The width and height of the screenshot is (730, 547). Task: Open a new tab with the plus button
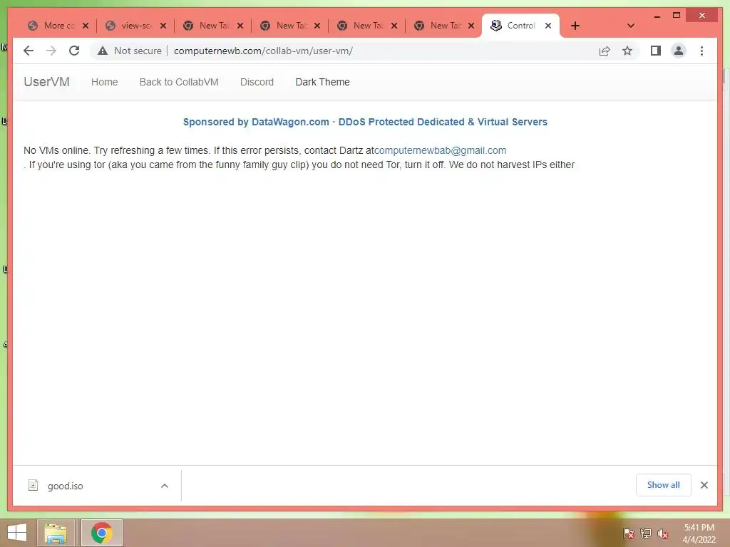[x=575, y=26]
